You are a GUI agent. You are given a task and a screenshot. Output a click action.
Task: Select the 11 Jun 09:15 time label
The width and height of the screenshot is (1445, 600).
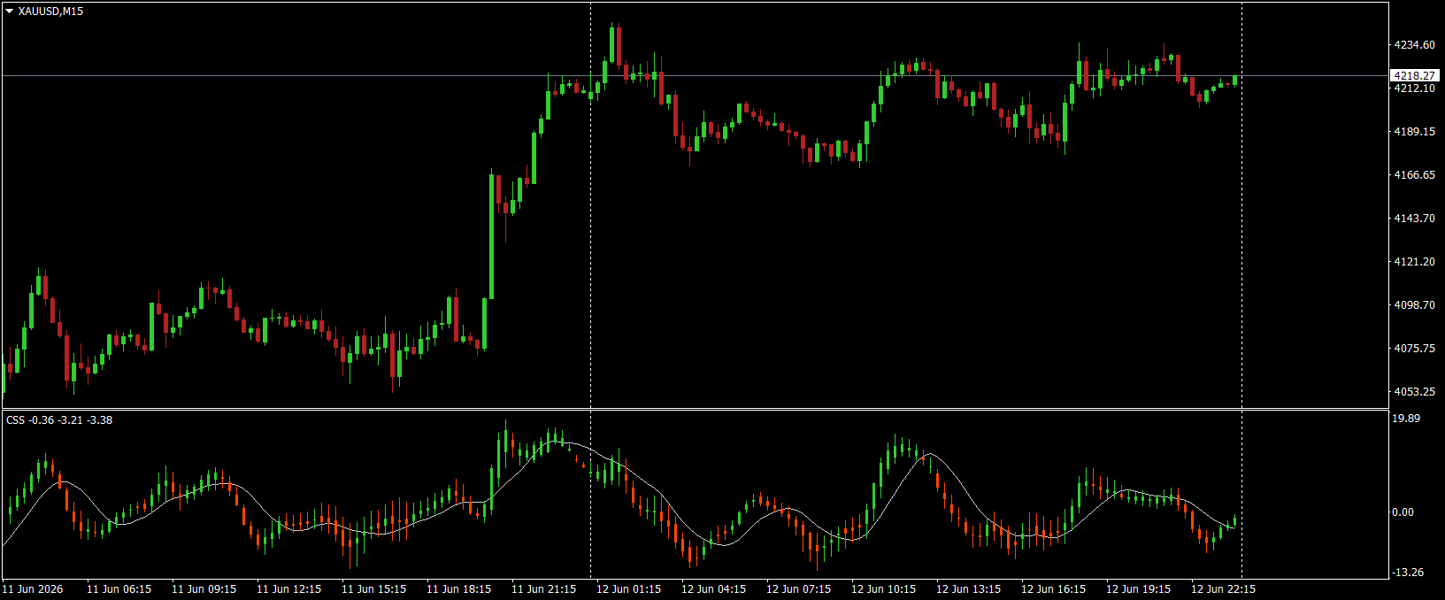[x=204, y=589]
